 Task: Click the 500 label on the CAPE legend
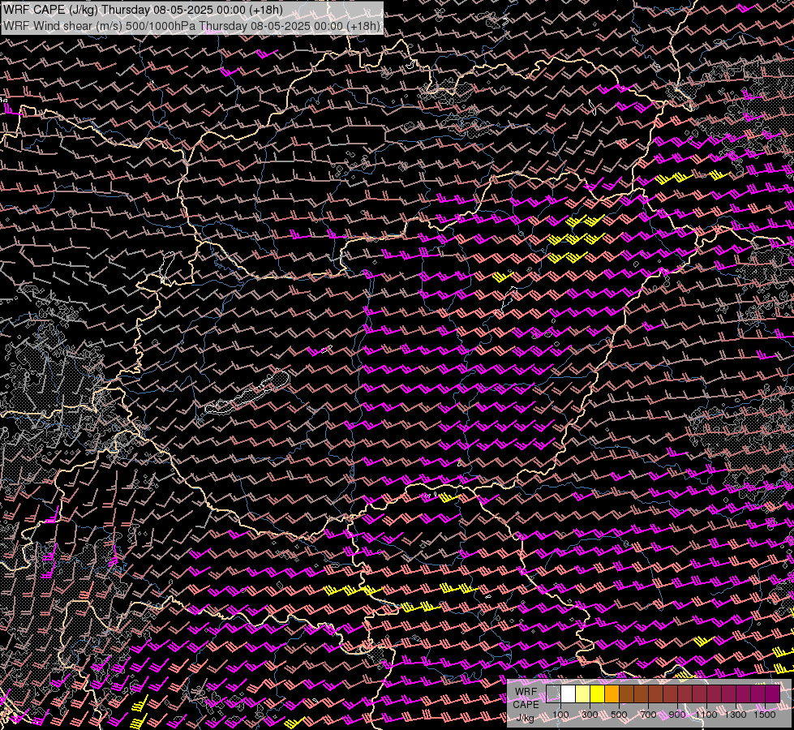click(619, 715)
